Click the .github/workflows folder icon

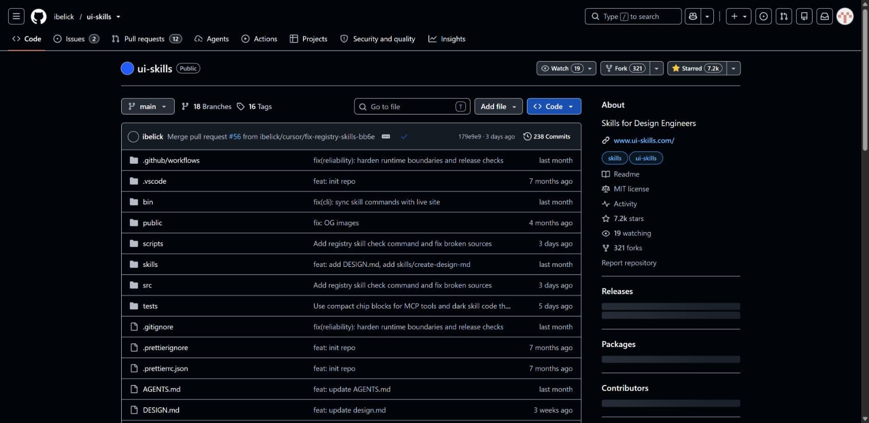coord(134,160)
